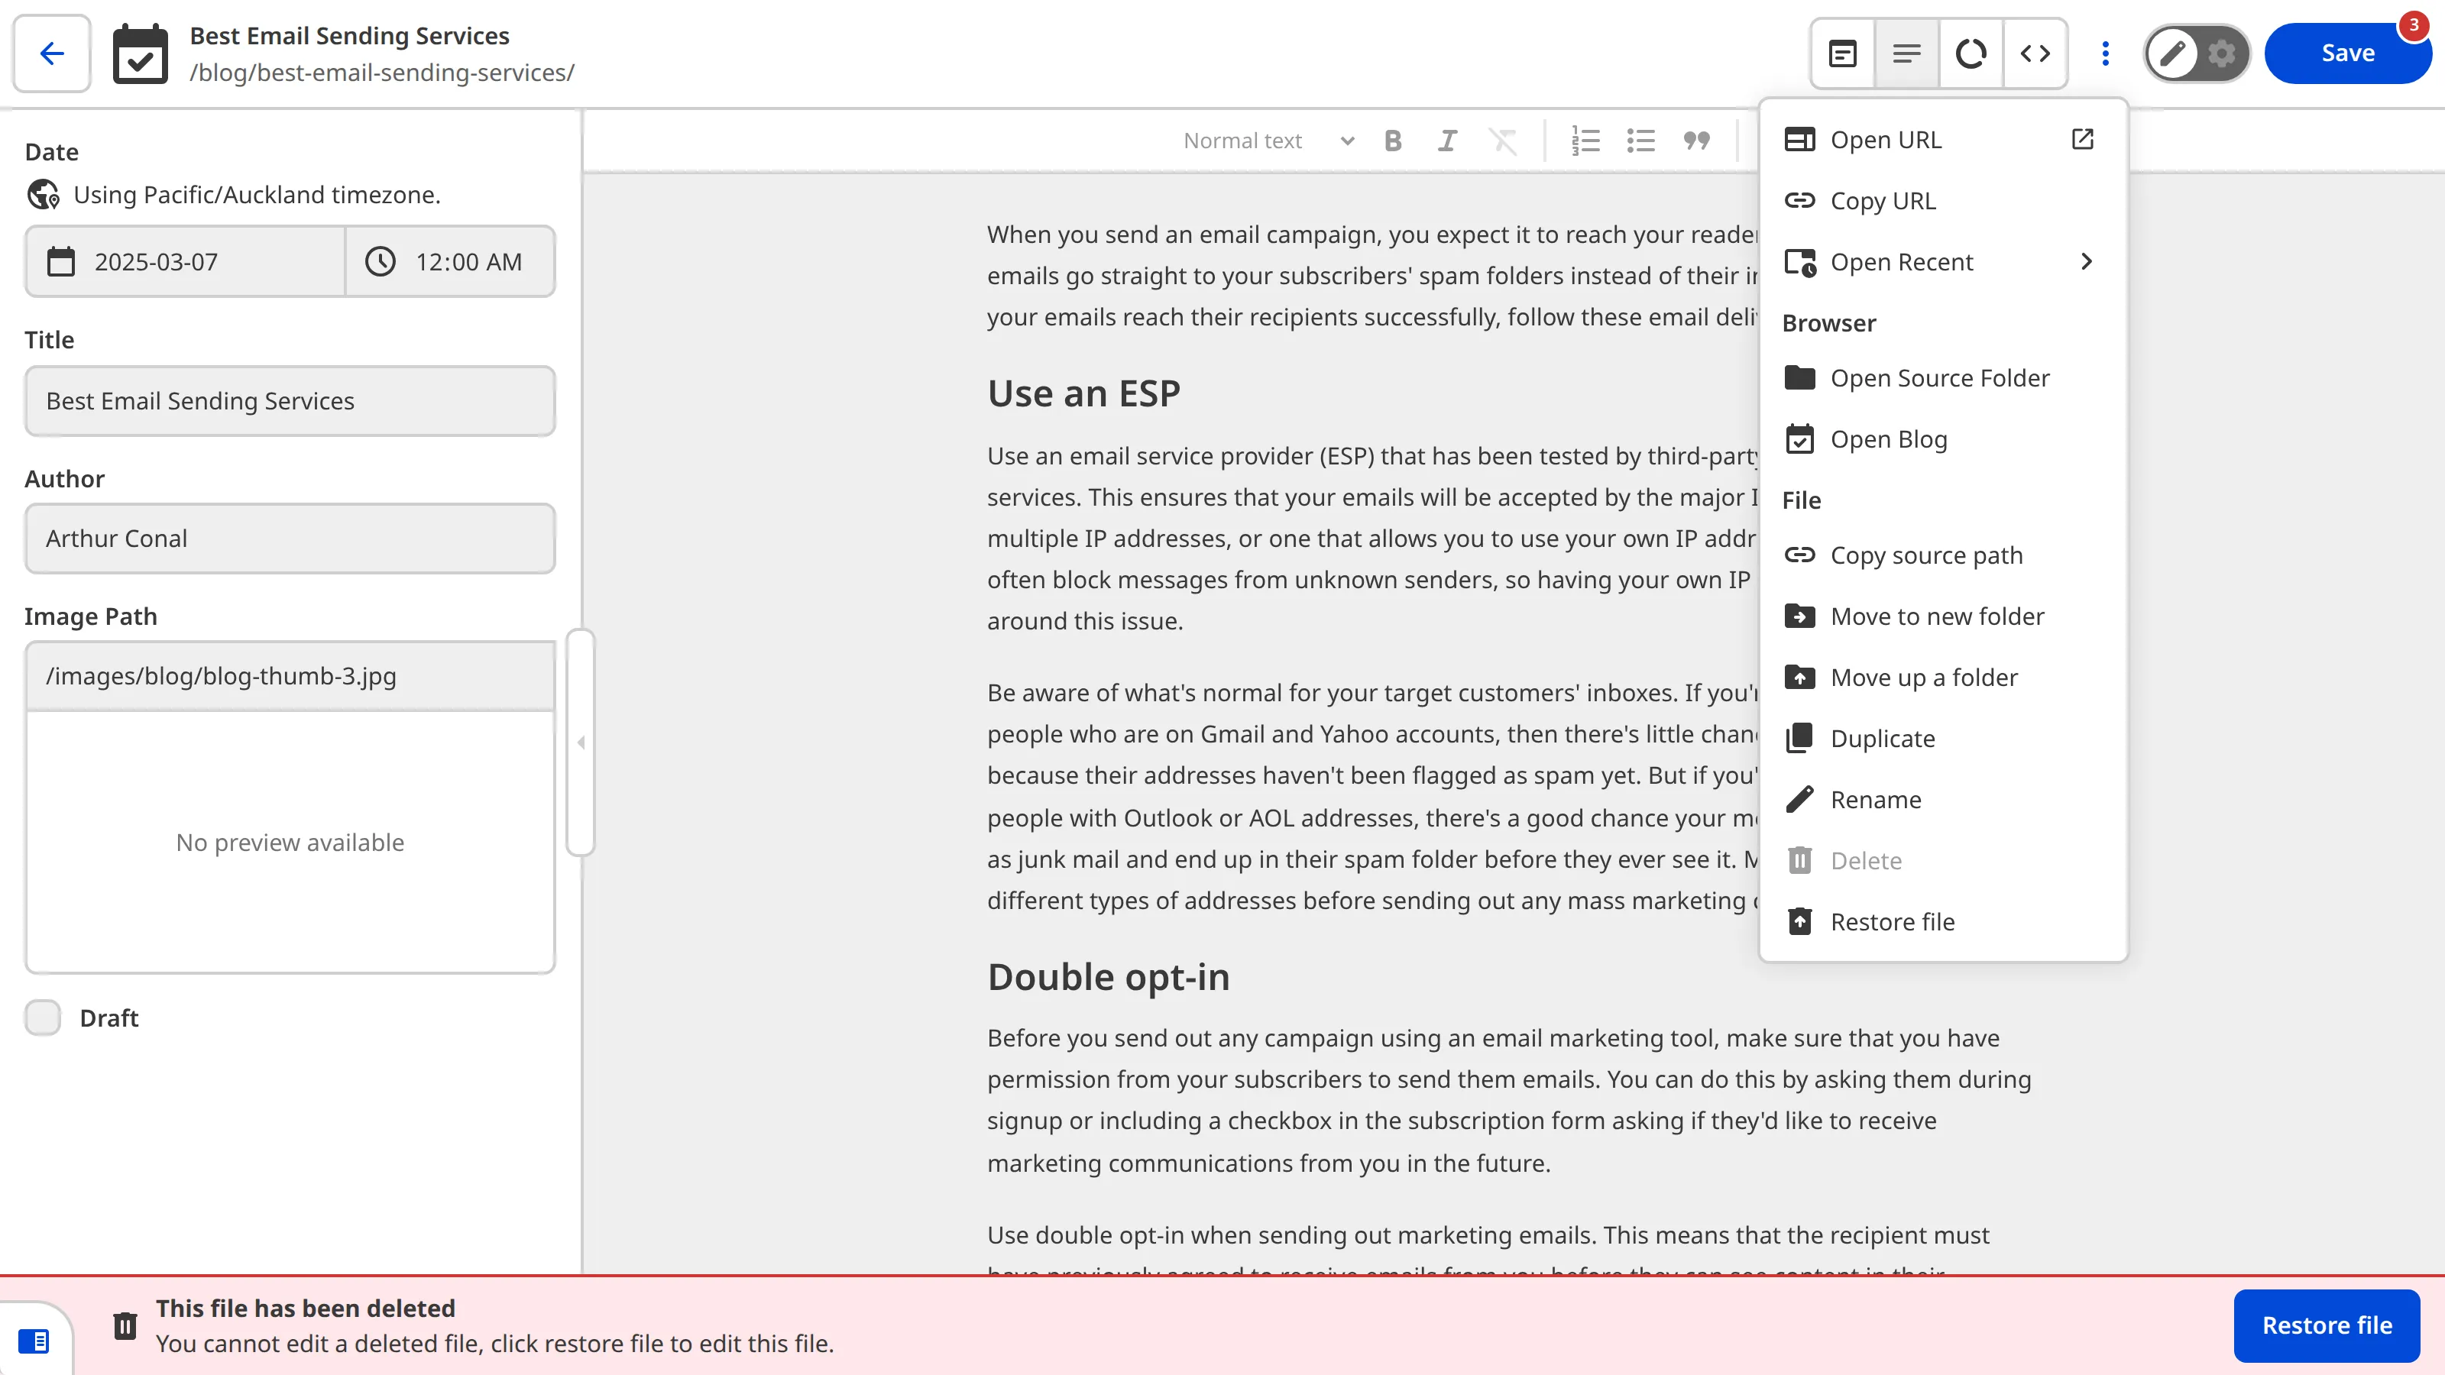The image size is (2445, 1375).
Task: Switch to source code editor view
Action: (2035, 53)
